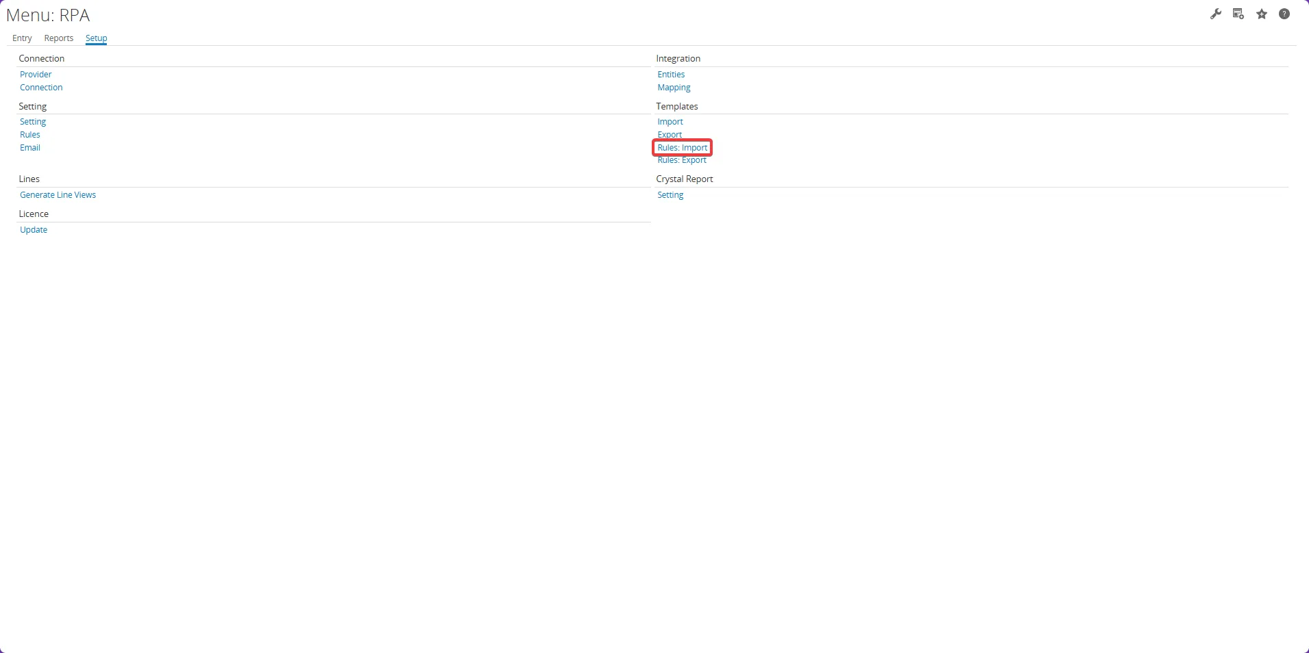
Task: Open Import under Templates
Action: tap(669, 121)
